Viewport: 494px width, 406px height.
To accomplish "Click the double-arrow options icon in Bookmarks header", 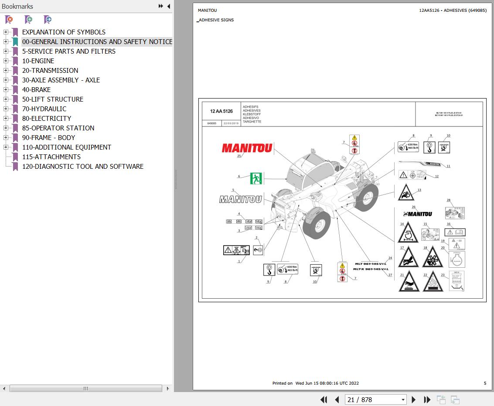I will 161,6.
